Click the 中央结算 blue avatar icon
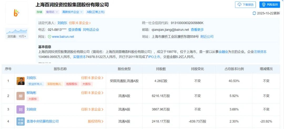Screen dimensions: 284x129 21,121
